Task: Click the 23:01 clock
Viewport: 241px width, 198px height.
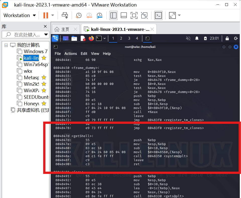Action: 214,38
